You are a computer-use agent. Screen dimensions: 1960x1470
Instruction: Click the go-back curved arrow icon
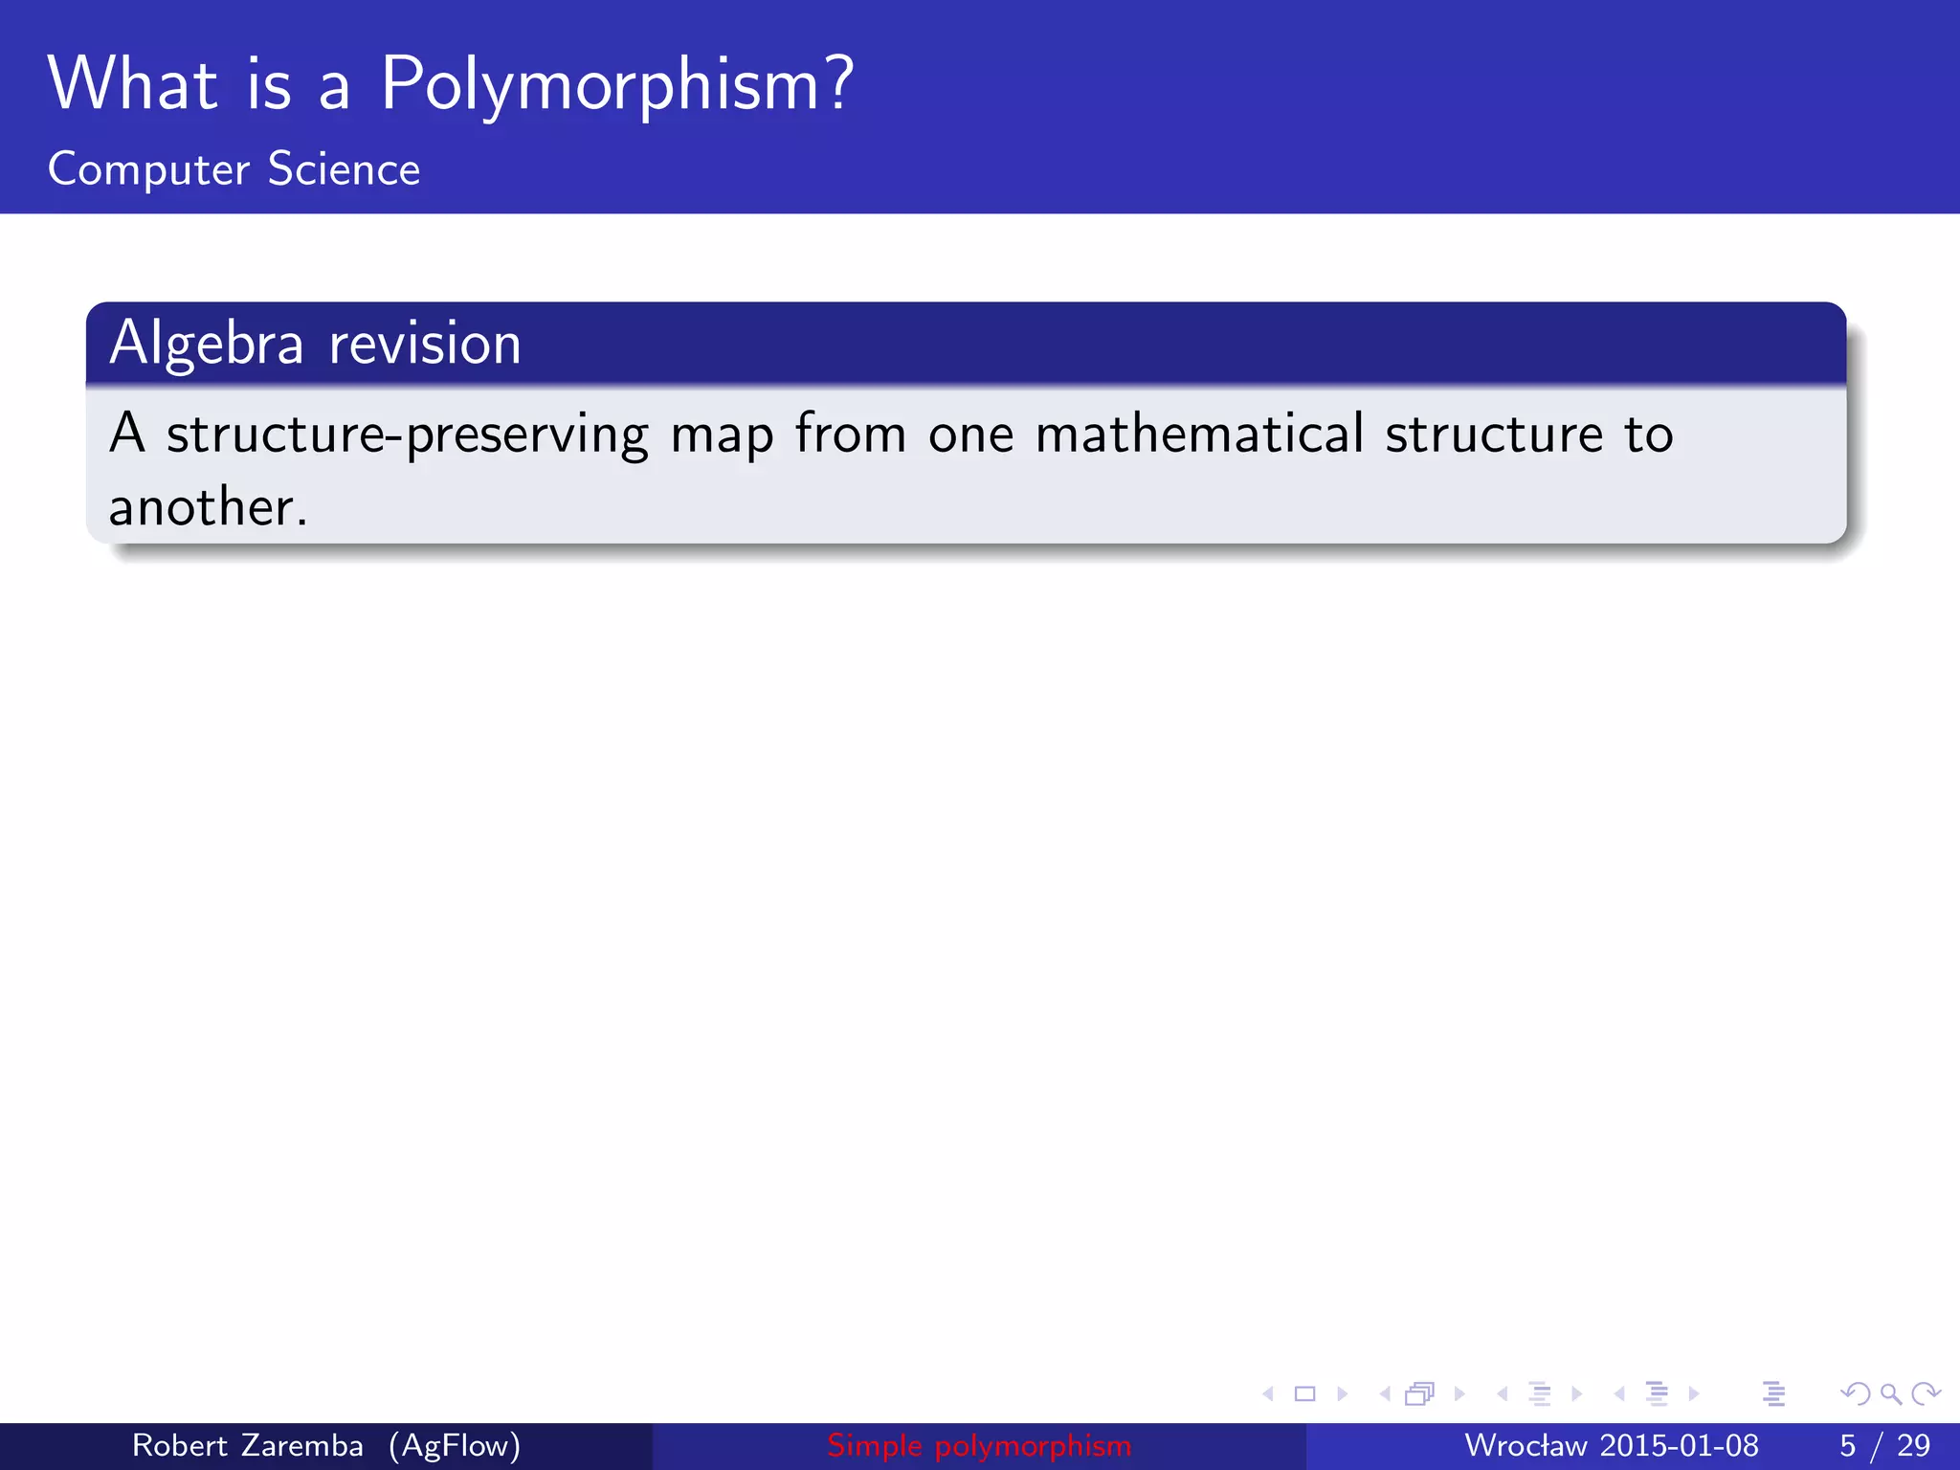1855,1394
